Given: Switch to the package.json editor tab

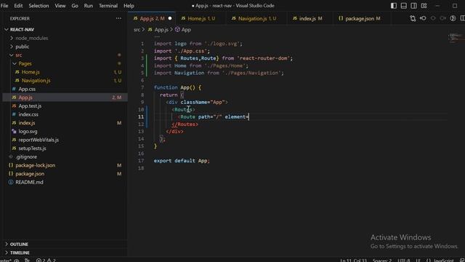Looking at the screenshot, I should point(363,18).
